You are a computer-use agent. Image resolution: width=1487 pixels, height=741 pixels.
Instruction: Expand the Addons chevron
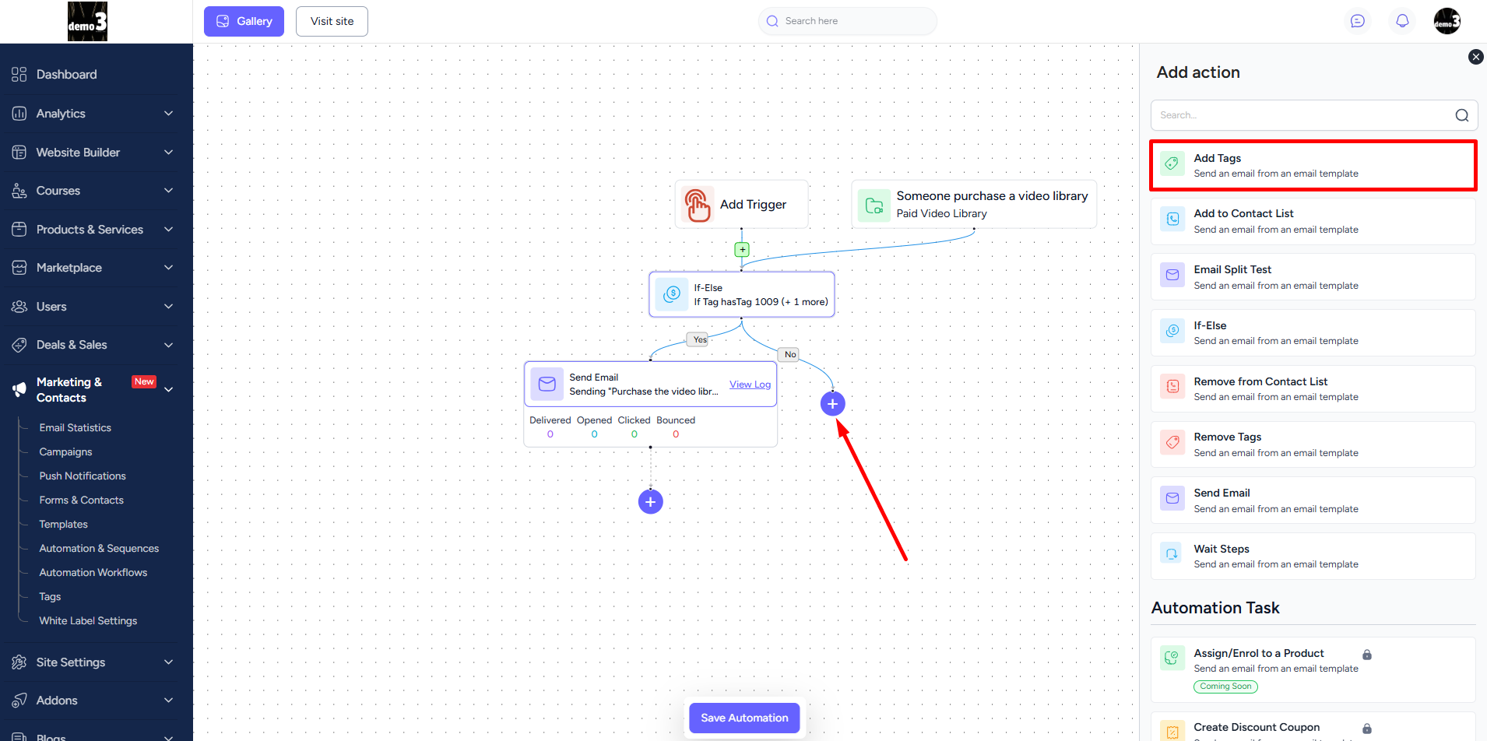point(168,701)
